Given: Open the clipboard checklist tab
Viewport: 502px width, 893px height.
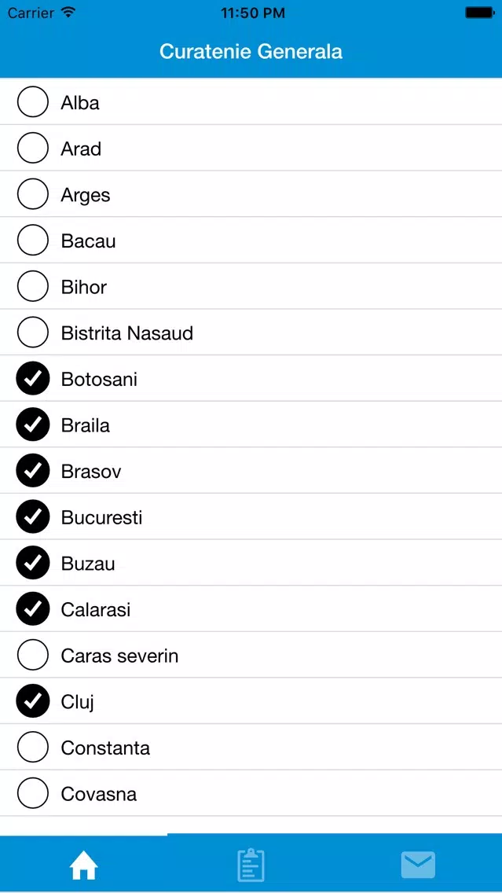Looking at the screenshot, I should (x=251, y=865).
